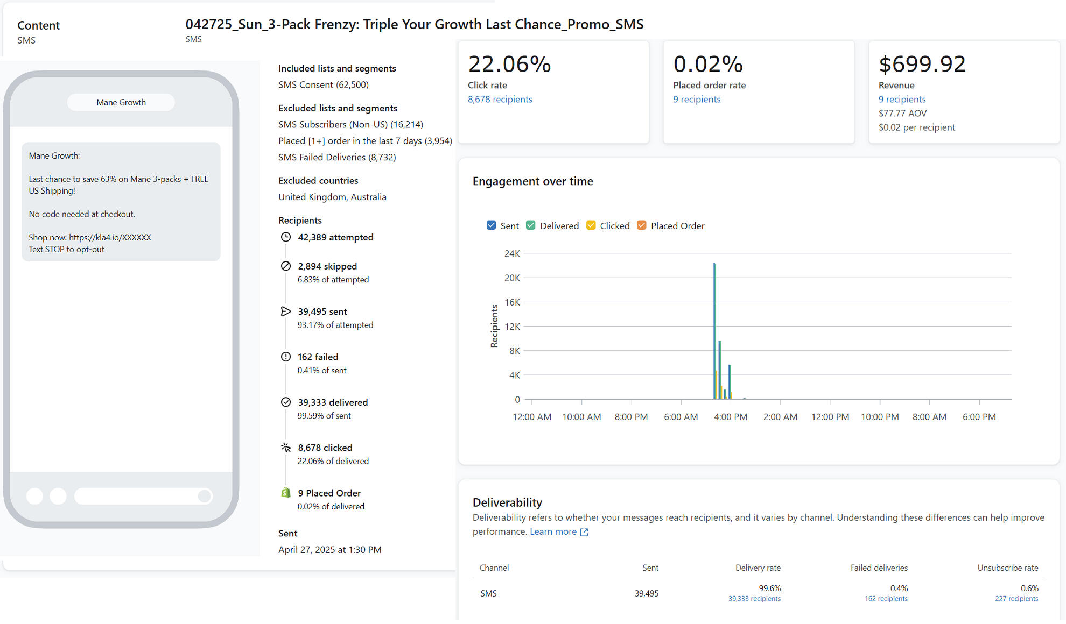Open 162 recipients failed deliveries link
Viewport: 1066px width, 624px height.
(886, 599)
